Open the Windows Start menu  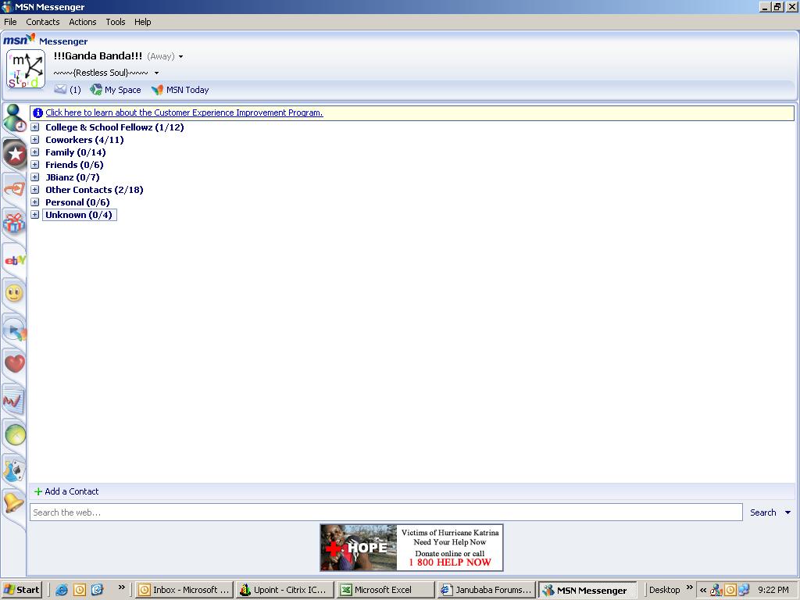point(21,590)
